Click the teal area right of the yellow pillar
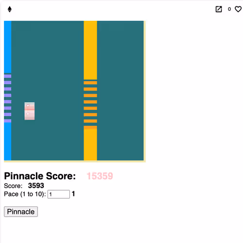 pos(120,90)
